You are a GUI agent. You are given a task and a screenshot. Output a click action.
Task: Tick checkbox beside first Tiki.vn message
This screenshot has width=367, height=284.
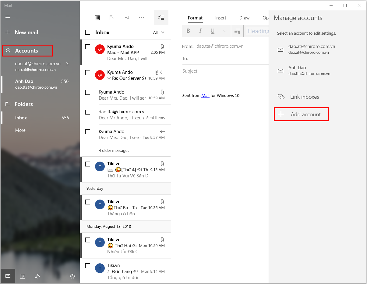click(x=88, y=164)
